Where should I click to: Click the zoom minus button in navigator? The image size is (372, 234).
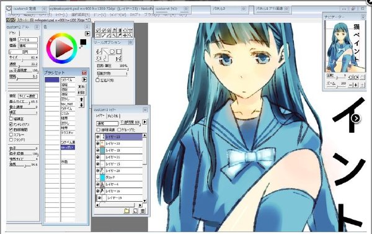[351, 85]
